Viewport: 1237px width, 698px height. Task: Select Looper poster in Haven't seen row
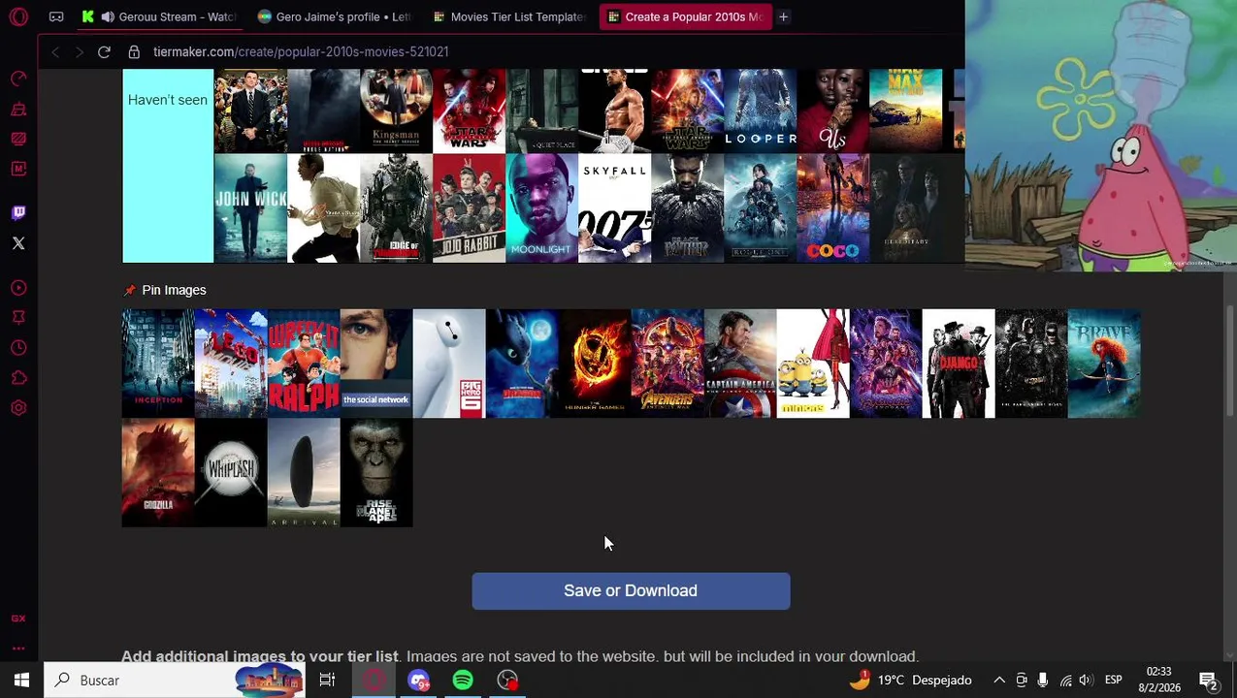pyautogui.click(x=761, y=111)
